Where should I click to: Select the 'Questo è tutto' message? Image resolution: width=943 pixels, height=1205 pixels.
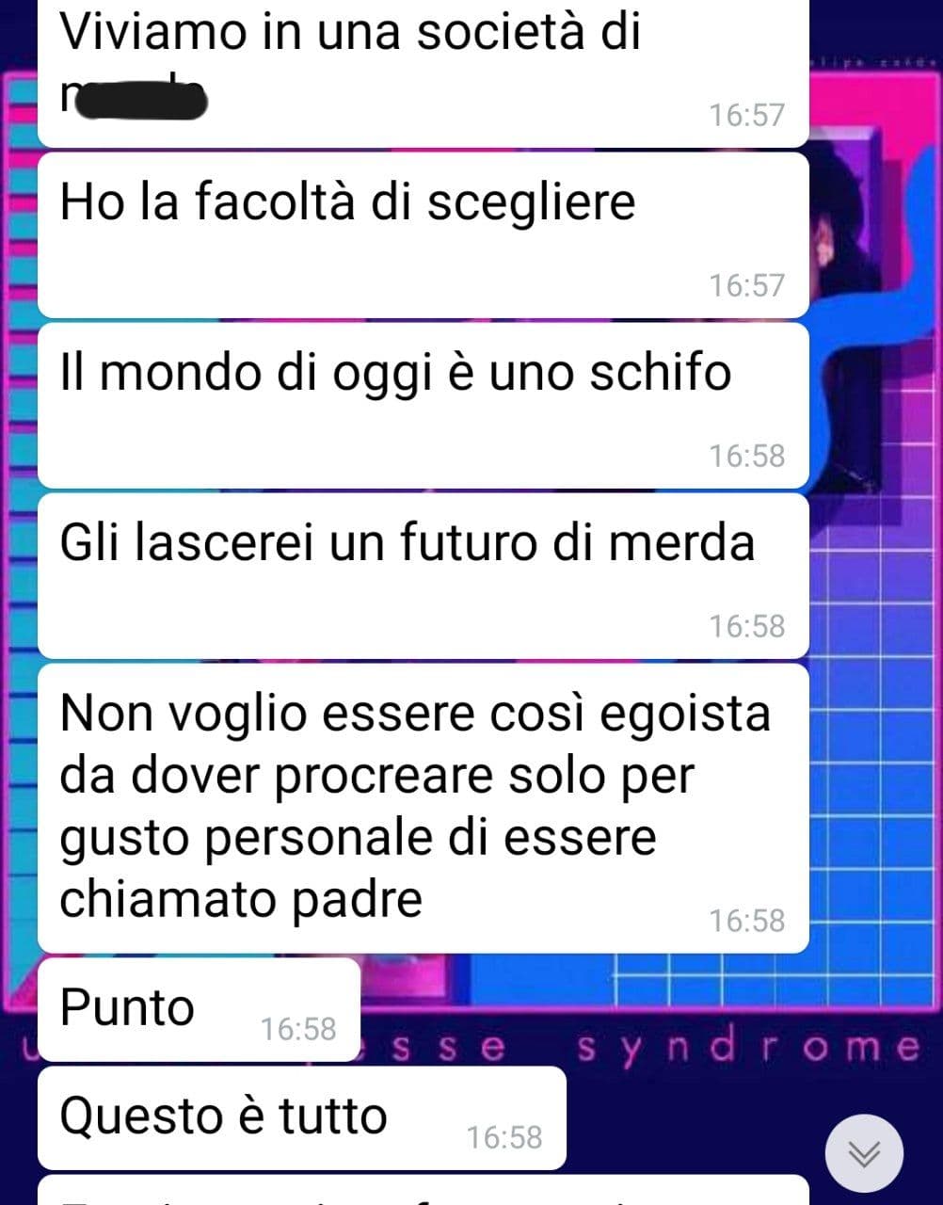[301, 1117]
